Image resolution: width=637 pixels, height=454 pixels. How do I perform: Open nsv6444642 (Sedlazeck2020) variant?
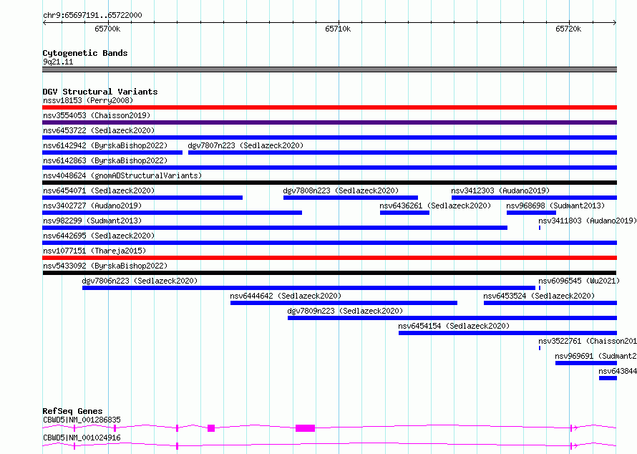pyautogui.click(x=344, y=303)
